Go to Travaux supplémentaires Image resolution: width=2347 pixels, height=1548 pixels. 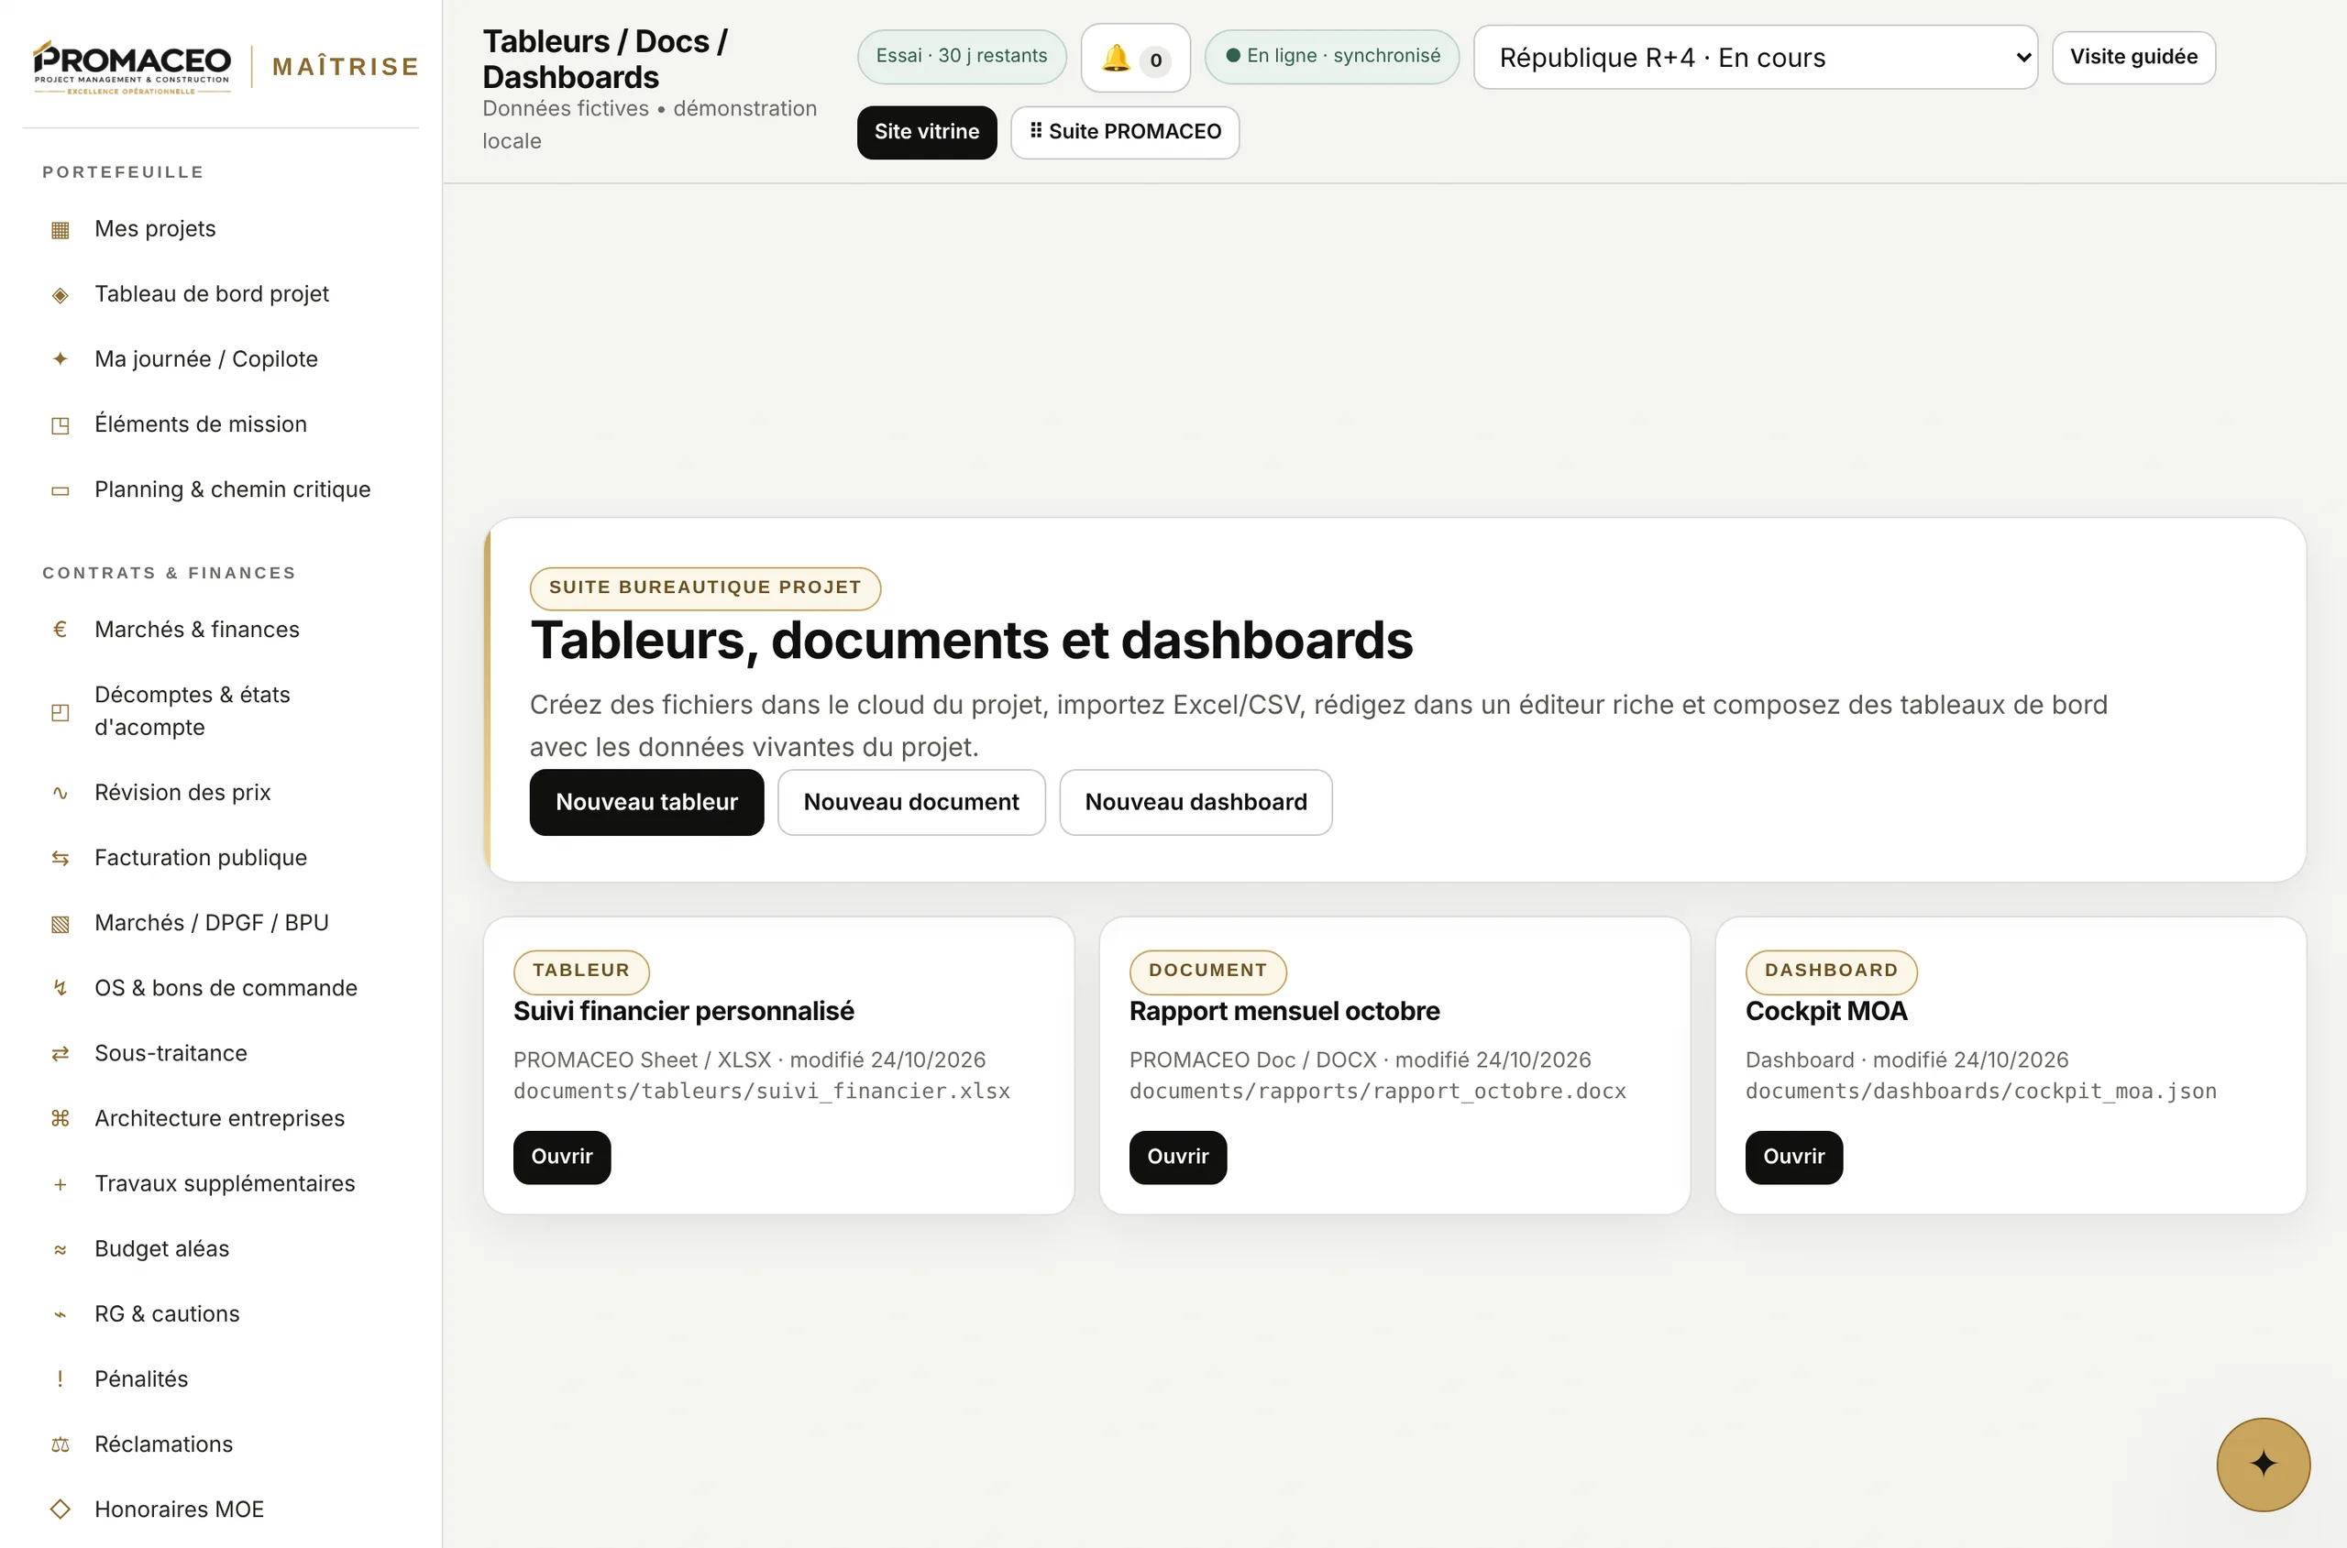pos(226,1184)
